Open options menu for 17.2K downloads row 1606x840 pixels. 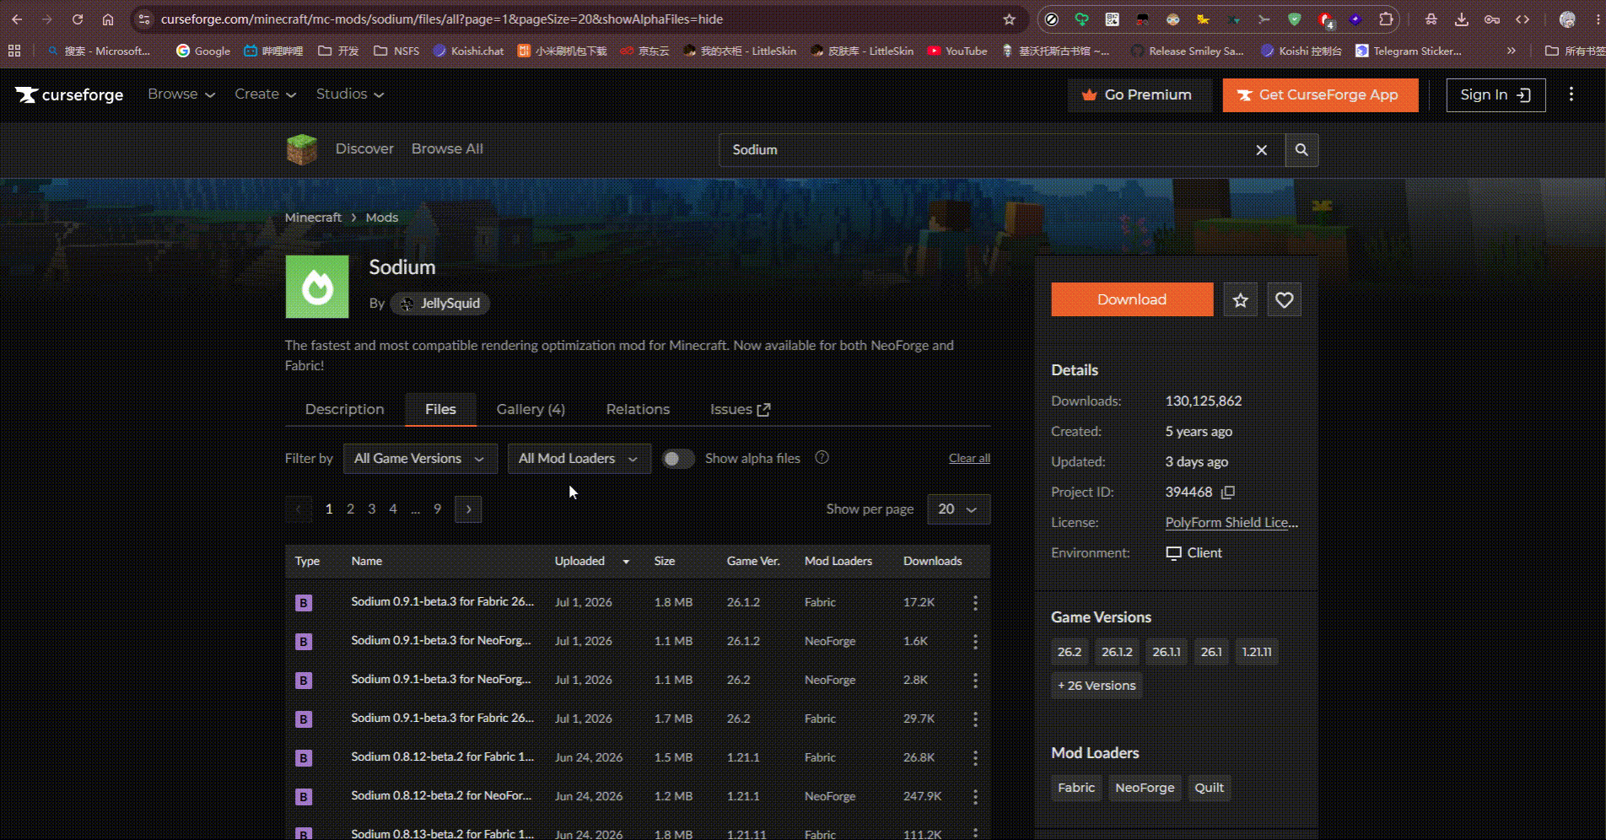975,602
